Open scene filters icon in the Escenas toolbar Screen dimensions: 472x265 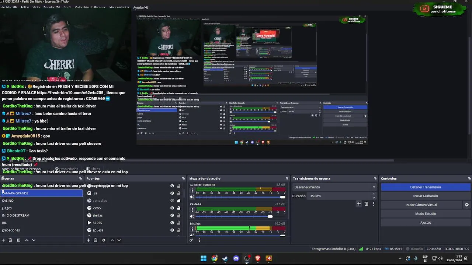(x=18, y=240)
